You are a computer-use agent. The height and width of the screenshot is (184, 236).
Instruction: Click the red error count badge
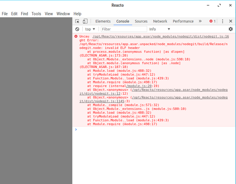[212, 21]
